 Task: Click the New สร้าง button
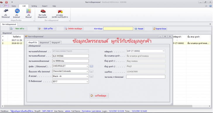tap(18, 29)
